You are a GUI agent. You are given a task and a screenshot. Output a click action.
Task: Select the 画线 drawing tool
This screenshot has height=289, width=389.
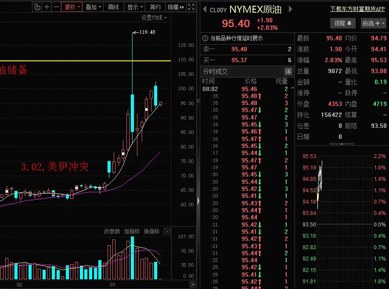(x=113, y=7)
